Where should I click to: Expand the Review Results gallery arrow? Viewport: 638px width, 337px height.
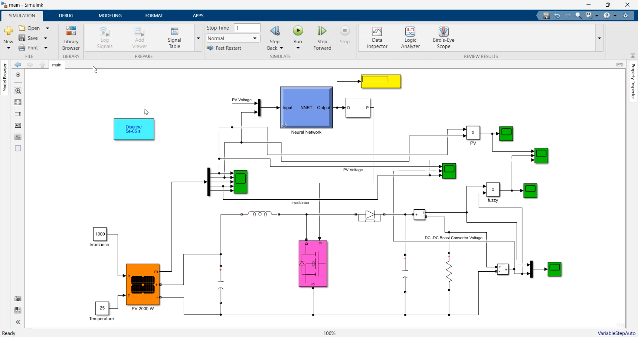pos(600,38)
